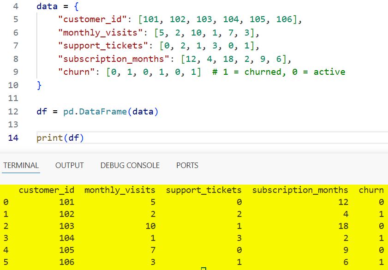
Task: Click value 105 in terminal output
Action: (67, 250)
